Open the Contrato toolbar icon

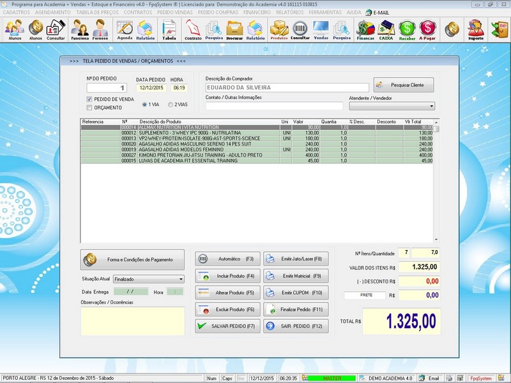point(193,29)
